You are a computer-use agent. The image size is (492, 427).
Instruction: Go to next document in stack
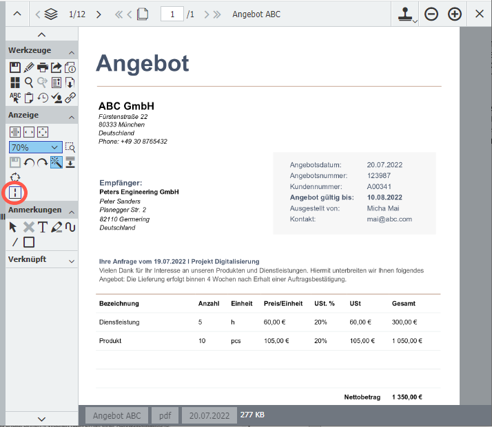(x=99, y=14)
